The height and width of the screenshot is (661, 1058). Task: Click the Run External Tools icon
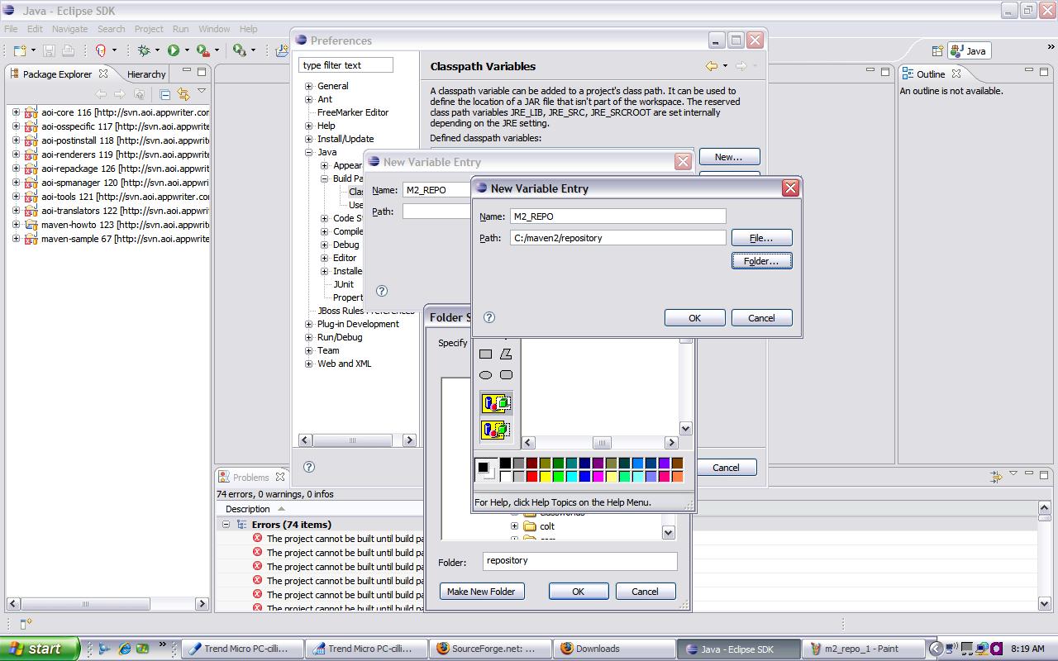pyautogui.click(x=203, y=50)
